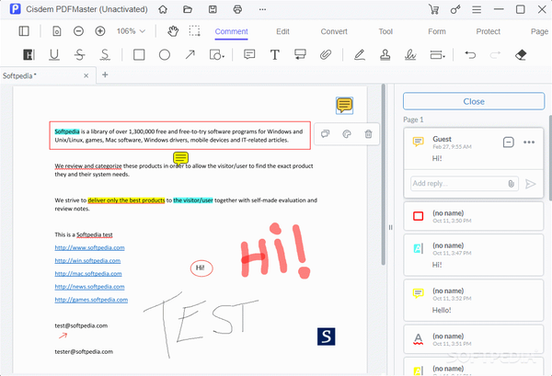Open the Guest comment more options ellipsis

pyautogui.click(x=529, y=142)
